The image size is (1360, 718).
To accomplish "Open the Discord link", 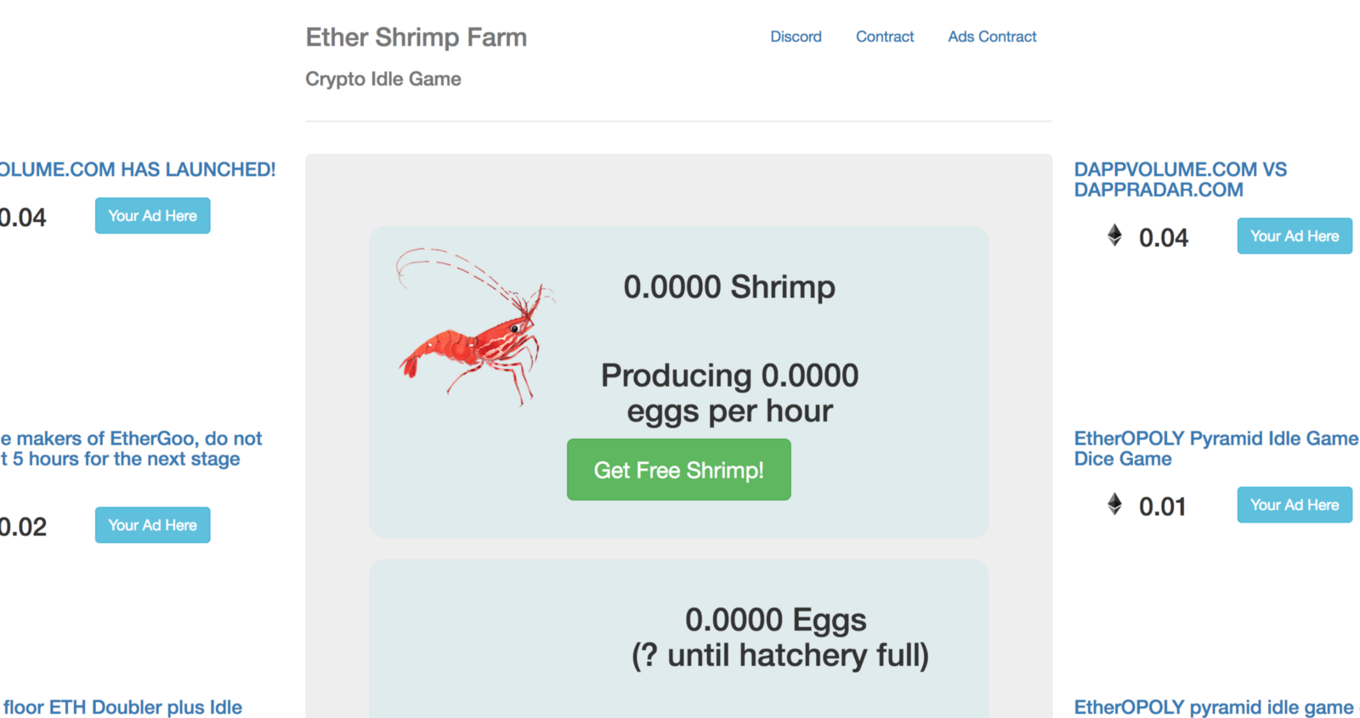I will pos(796,37).
